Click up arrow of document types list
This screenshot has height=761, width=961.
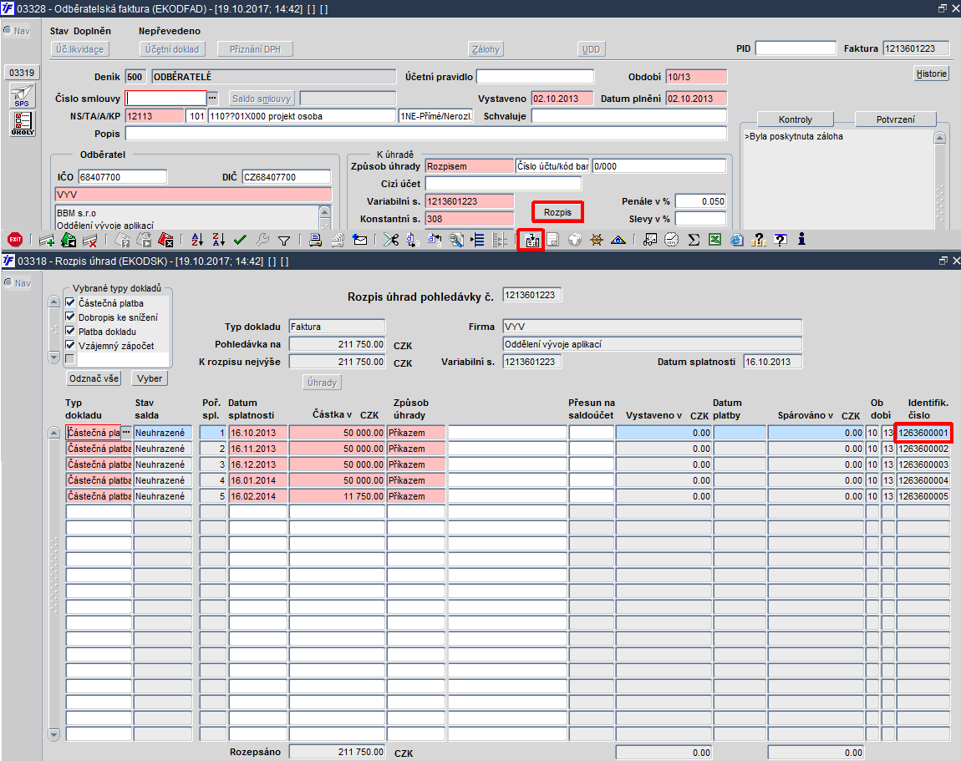click(54, 302)
